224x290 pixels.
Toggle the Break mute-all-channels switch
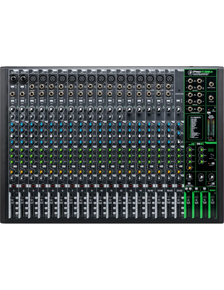(213, 184)
